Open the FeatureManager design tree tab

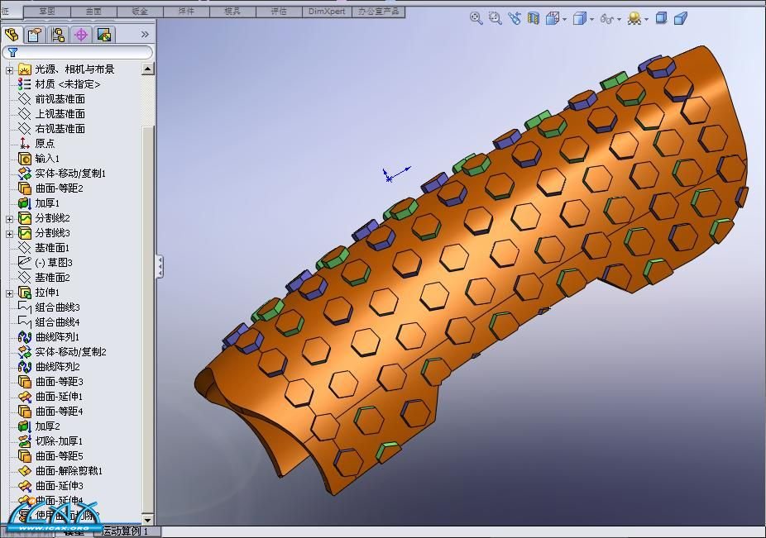(12, 35)
